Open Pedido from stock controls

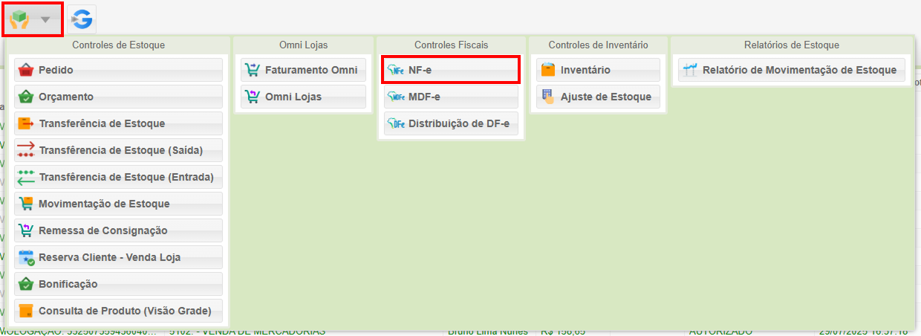point(118,70)
